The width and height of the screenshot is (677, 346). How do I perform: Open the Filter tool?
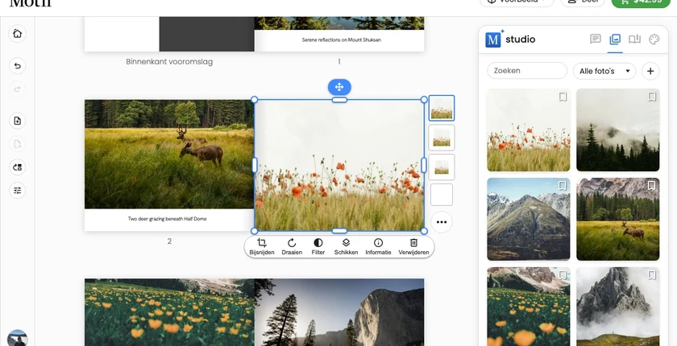click(x=318, y=247)
